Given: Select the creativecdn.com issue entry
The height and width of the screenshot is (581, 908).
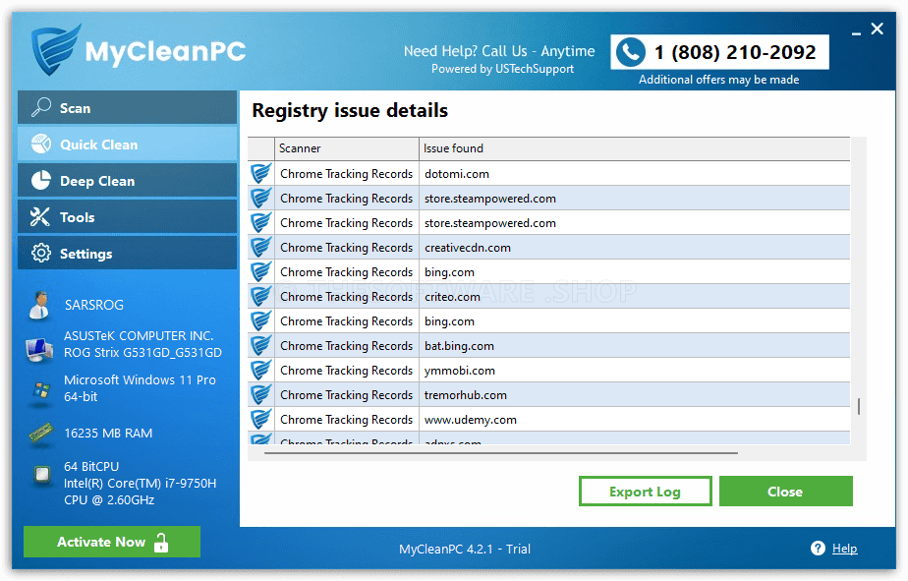Looking at the screenshot, I should (x=549, y=247).
